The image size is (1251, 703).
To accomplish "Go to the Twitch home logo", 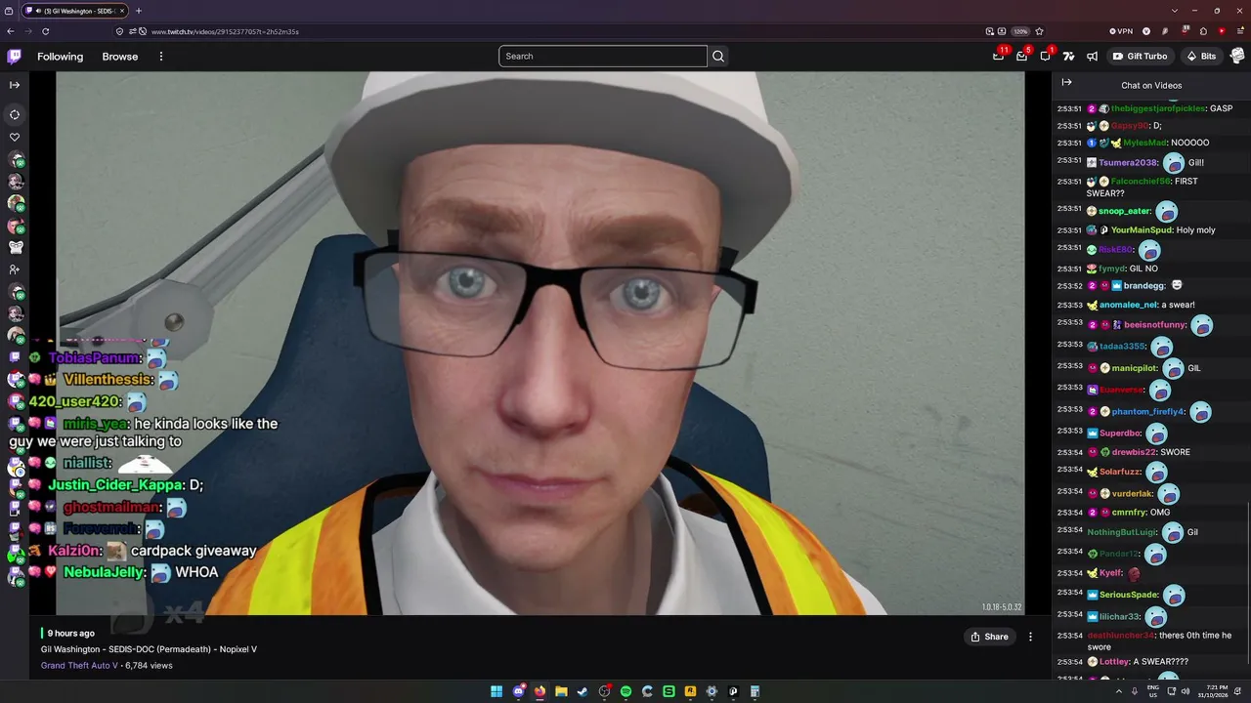I will click(14, 57).
